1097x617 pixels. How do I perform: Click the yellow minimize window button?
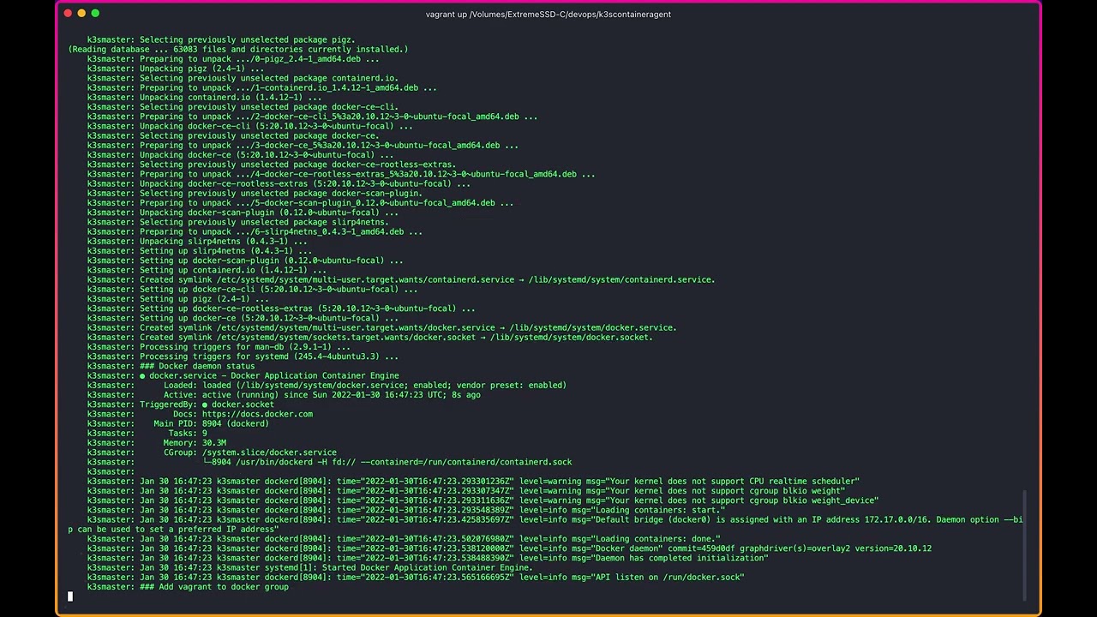tap(81, 13)
